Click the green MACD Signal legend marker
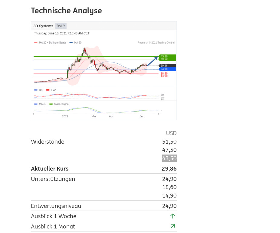Image resolution: width=280 pixels, height=233 pixels. tap(51, 104)
